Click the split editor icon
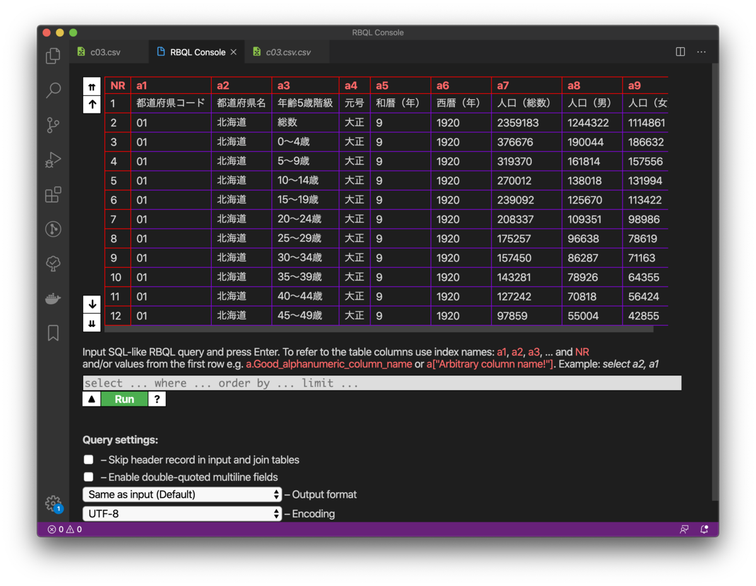 (x=680, y=52)
